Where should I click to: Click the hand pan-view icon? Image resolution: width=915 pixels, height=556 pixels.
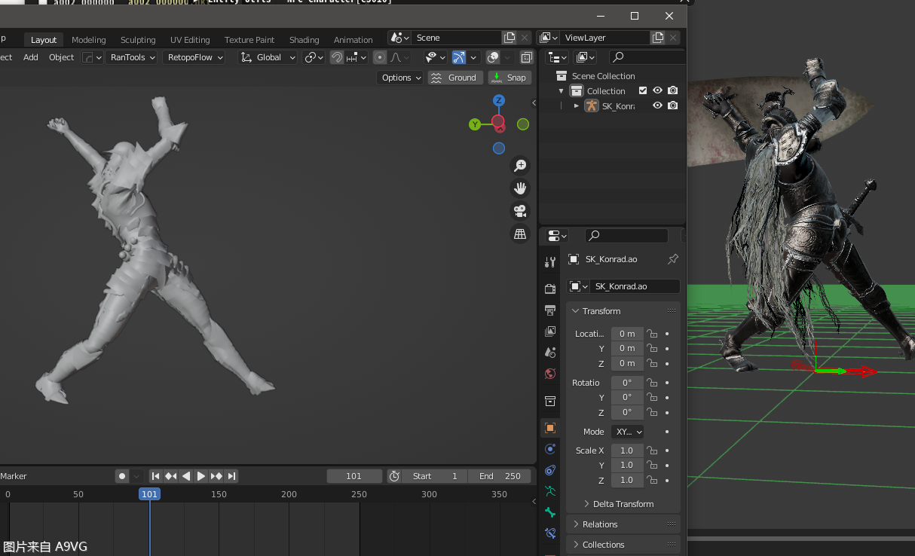[x=520, y=188]
